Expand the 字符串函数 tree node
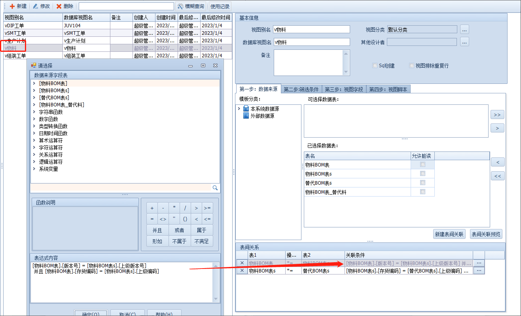521x316 pixels. click(34, 112)
